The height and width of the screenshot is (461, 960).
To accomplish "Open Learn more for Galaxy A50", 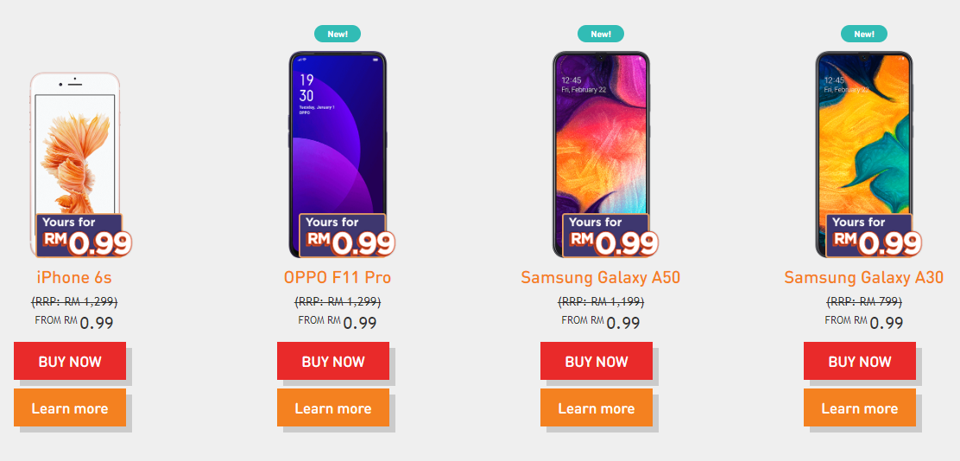I will point(597,407).
